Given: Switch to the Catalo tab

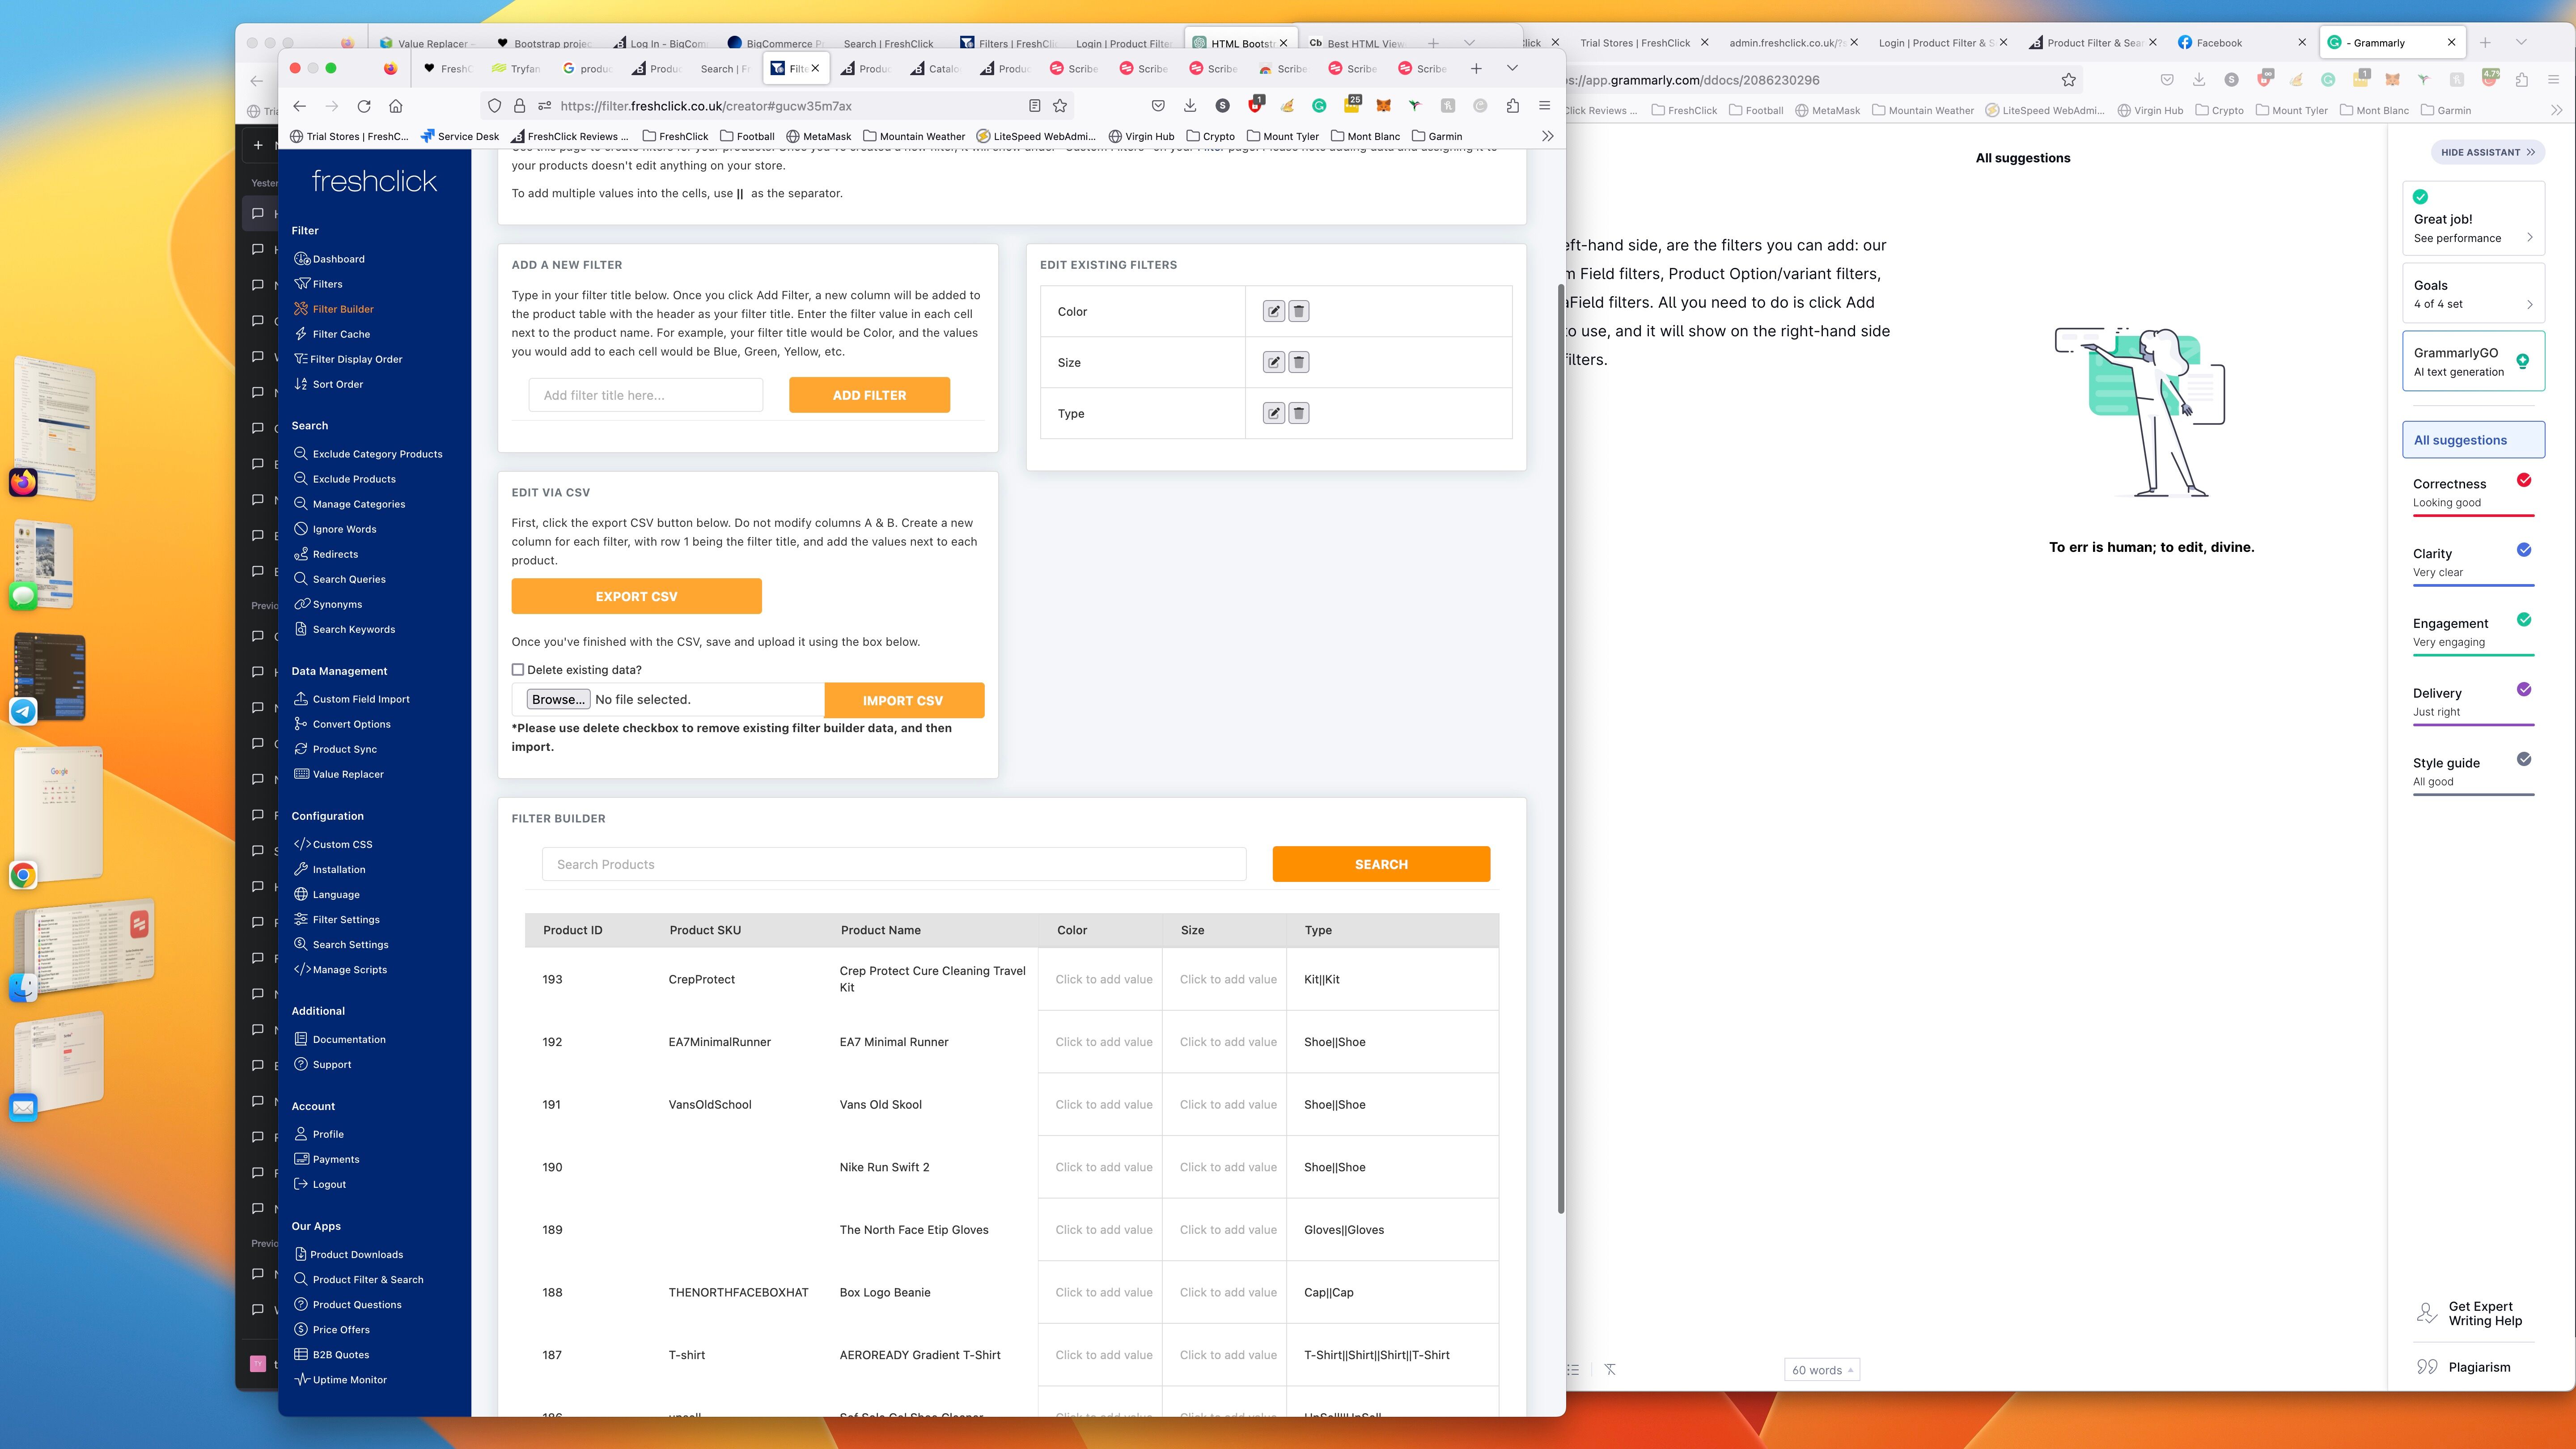Looking at the screenshot, I should coord(934,68).
